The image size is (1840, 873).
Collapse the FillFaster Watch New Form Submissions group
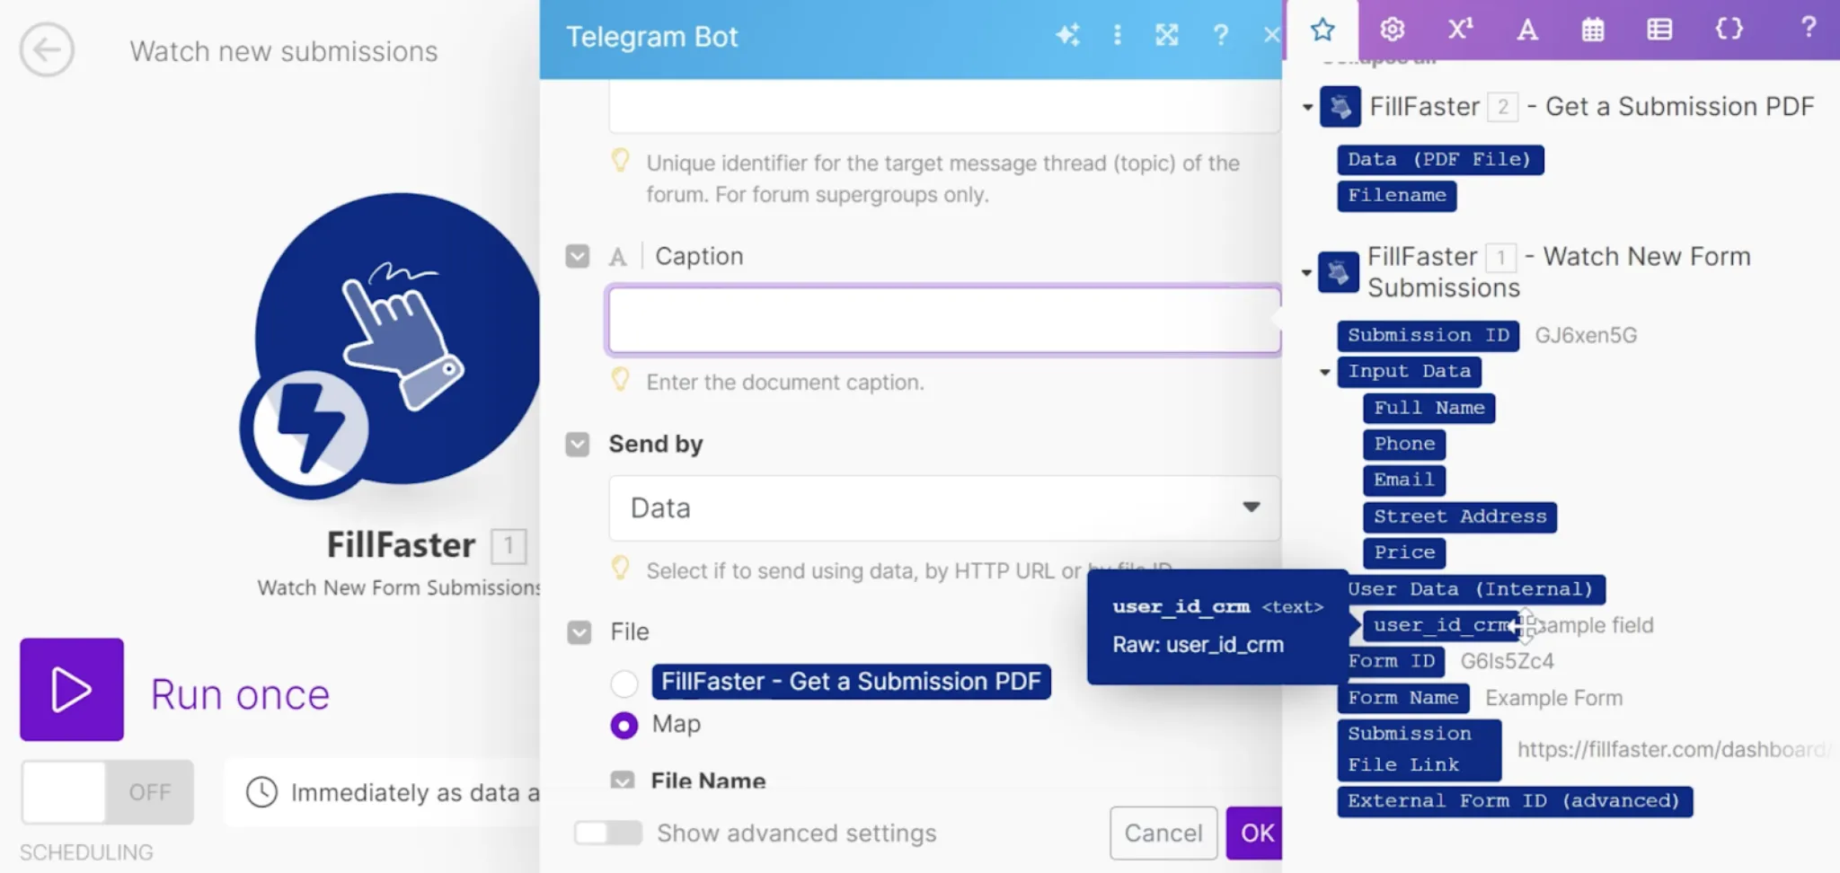point(1306,273)
